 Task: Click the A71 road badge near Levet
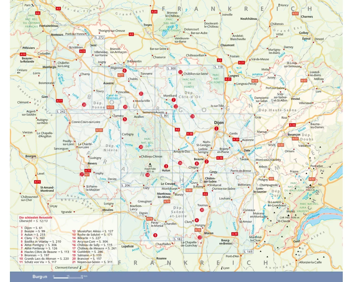tap(37, 182)
